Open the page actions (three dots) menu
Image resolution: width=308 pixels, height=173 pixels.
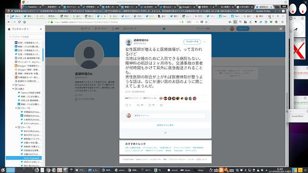point(197,22)
